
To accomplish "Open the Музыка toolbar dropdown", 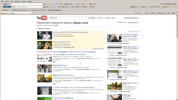I will pos(143,7).
